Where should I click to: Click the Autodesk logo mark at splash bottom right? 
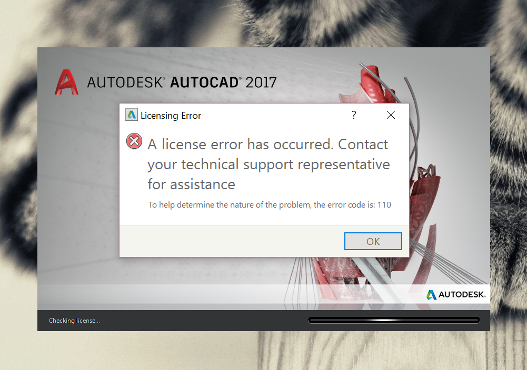(431, 294)
